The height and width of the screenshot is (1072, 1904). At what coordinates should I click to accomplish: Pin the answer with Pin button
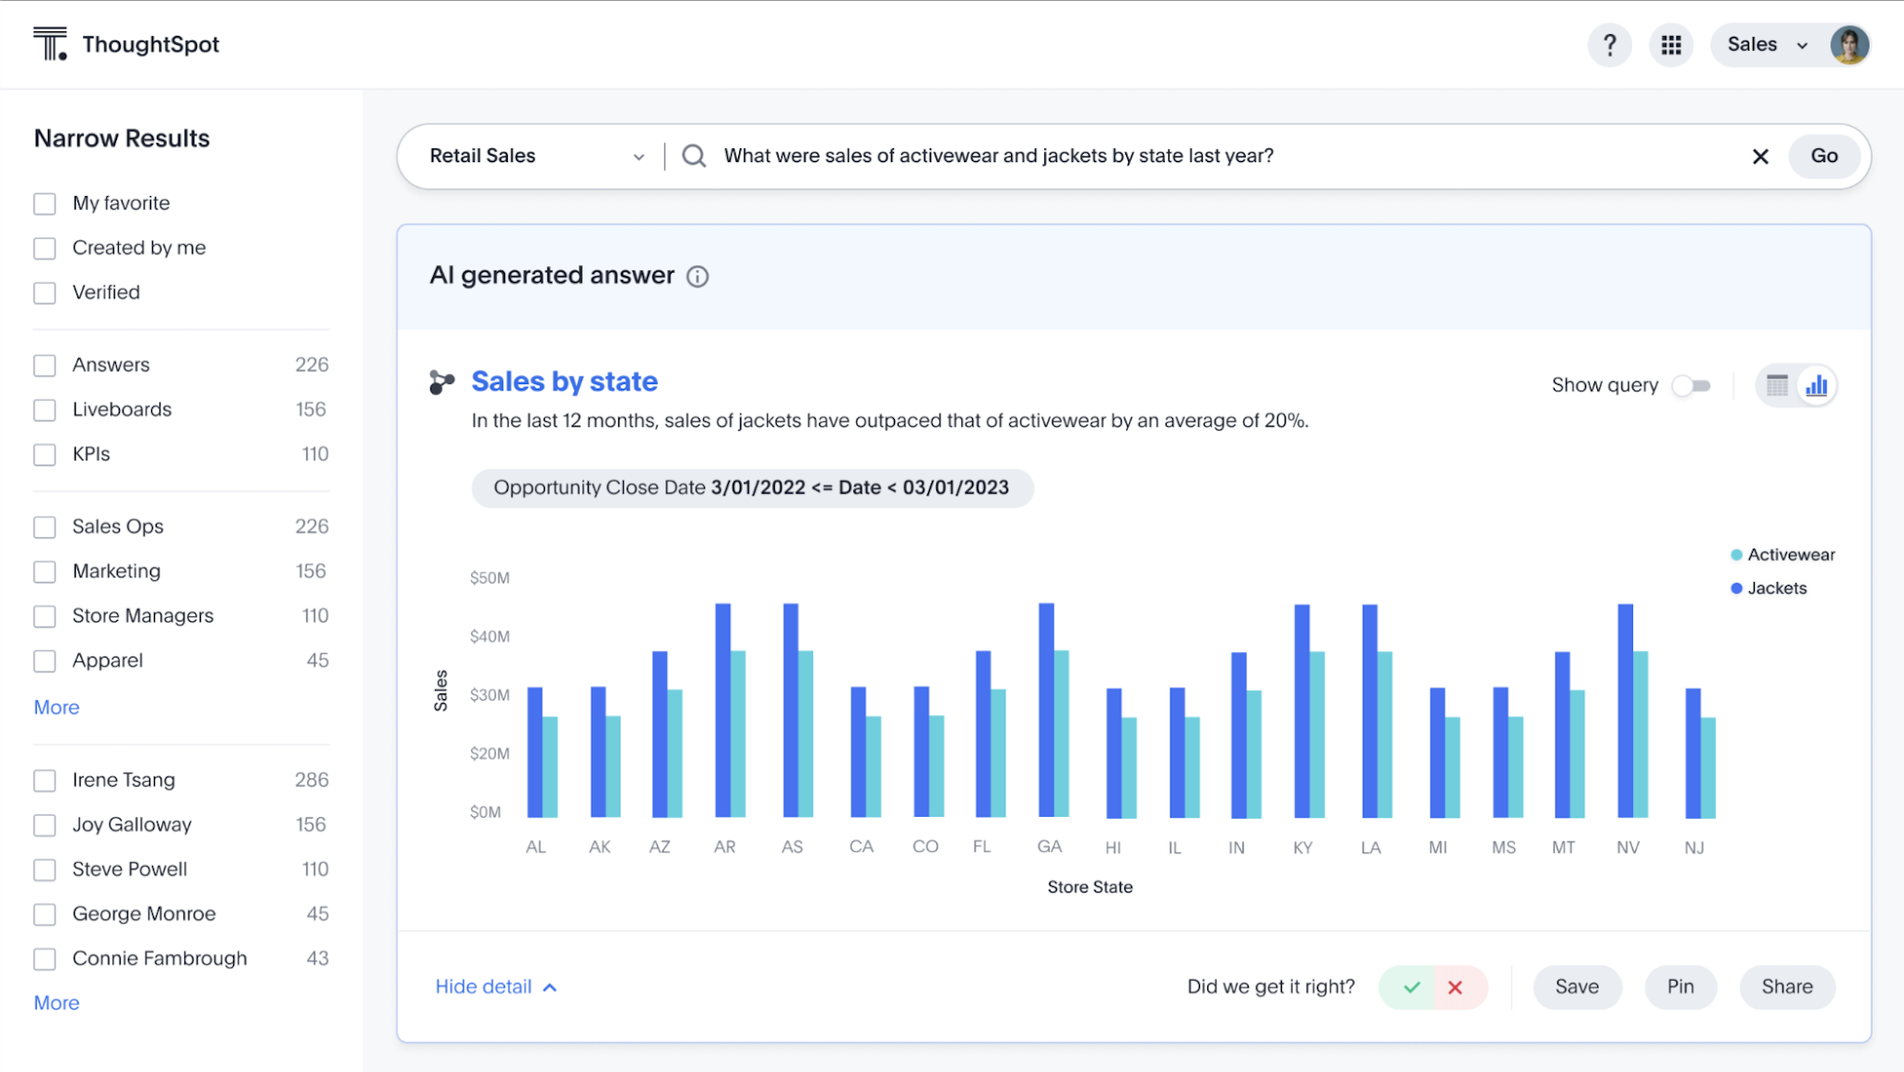click(x=1680, y=987)
